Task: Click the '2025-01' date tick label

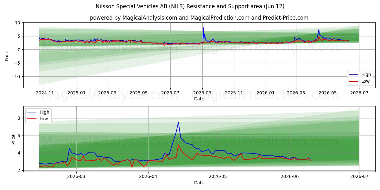Action: pos(77,93)
